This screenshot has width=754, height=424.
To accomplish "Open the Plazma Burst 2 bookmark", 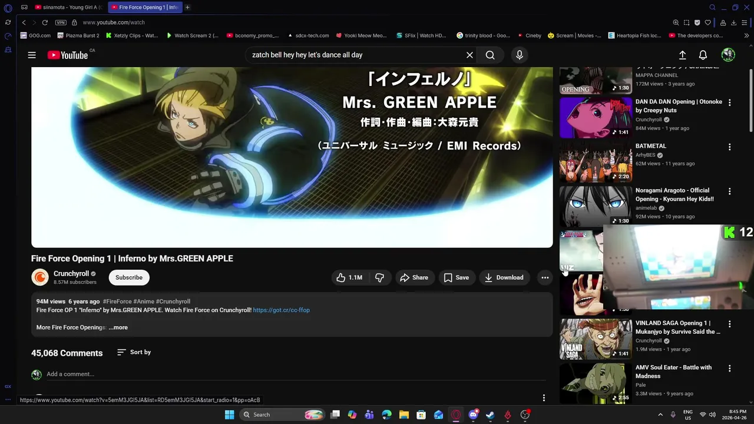I will [78, 35].
